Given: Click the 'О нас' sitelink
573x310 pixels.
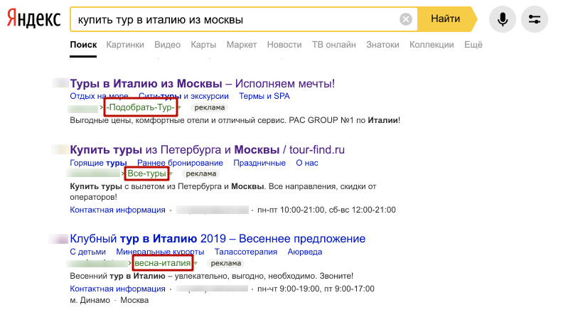Looking at the screenshot, I should click(x=307, y=163).
